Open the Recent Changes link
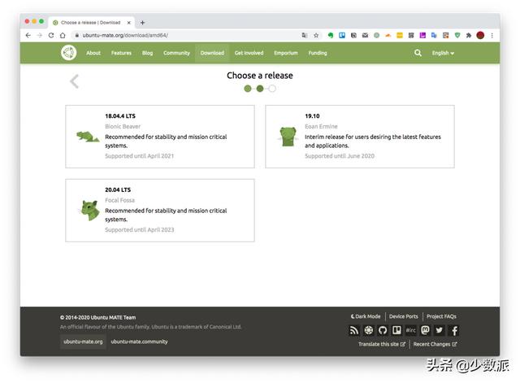Viewport: 520px width, 383px height. click(435, 344)
